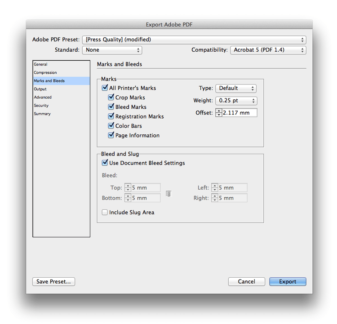
Task: Select the Output category
Action: pyautogui.click(x=61, y=89)
